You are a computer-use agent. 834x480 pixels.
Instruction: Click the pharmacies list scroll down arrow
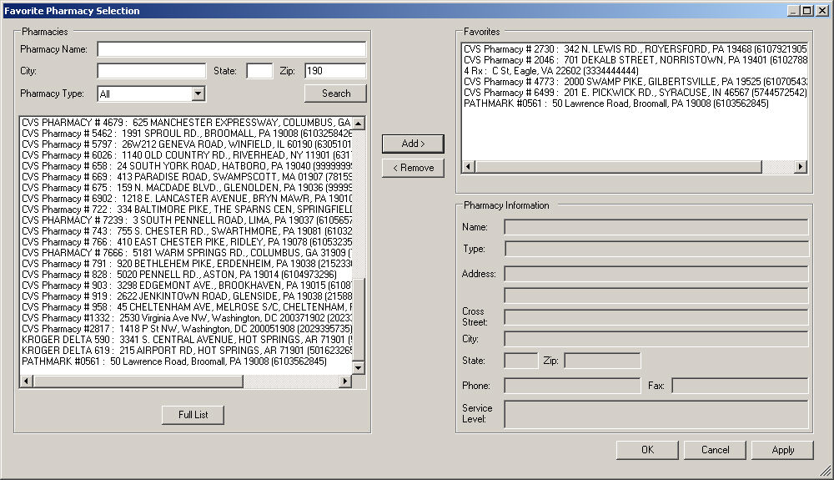359,367
